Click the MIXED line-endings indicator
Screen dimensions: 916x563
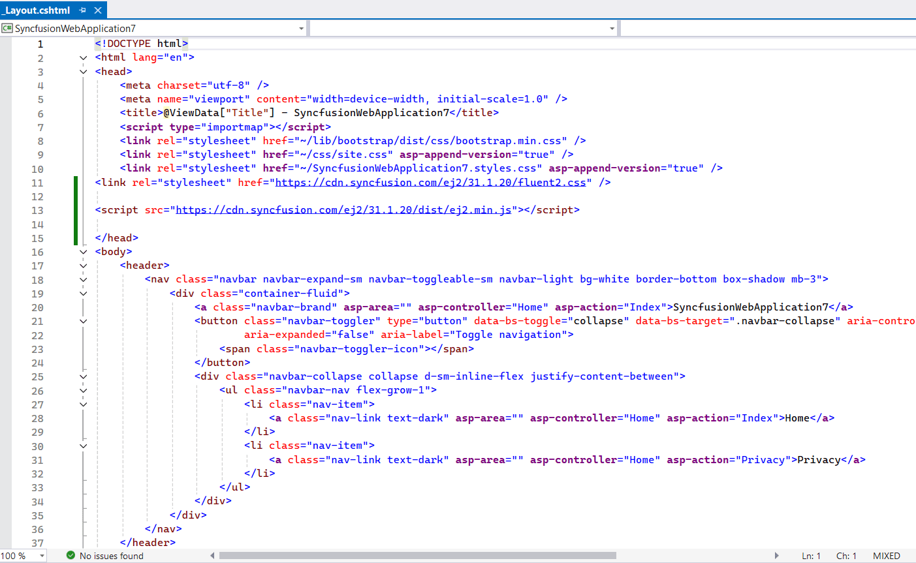(886, 555)
